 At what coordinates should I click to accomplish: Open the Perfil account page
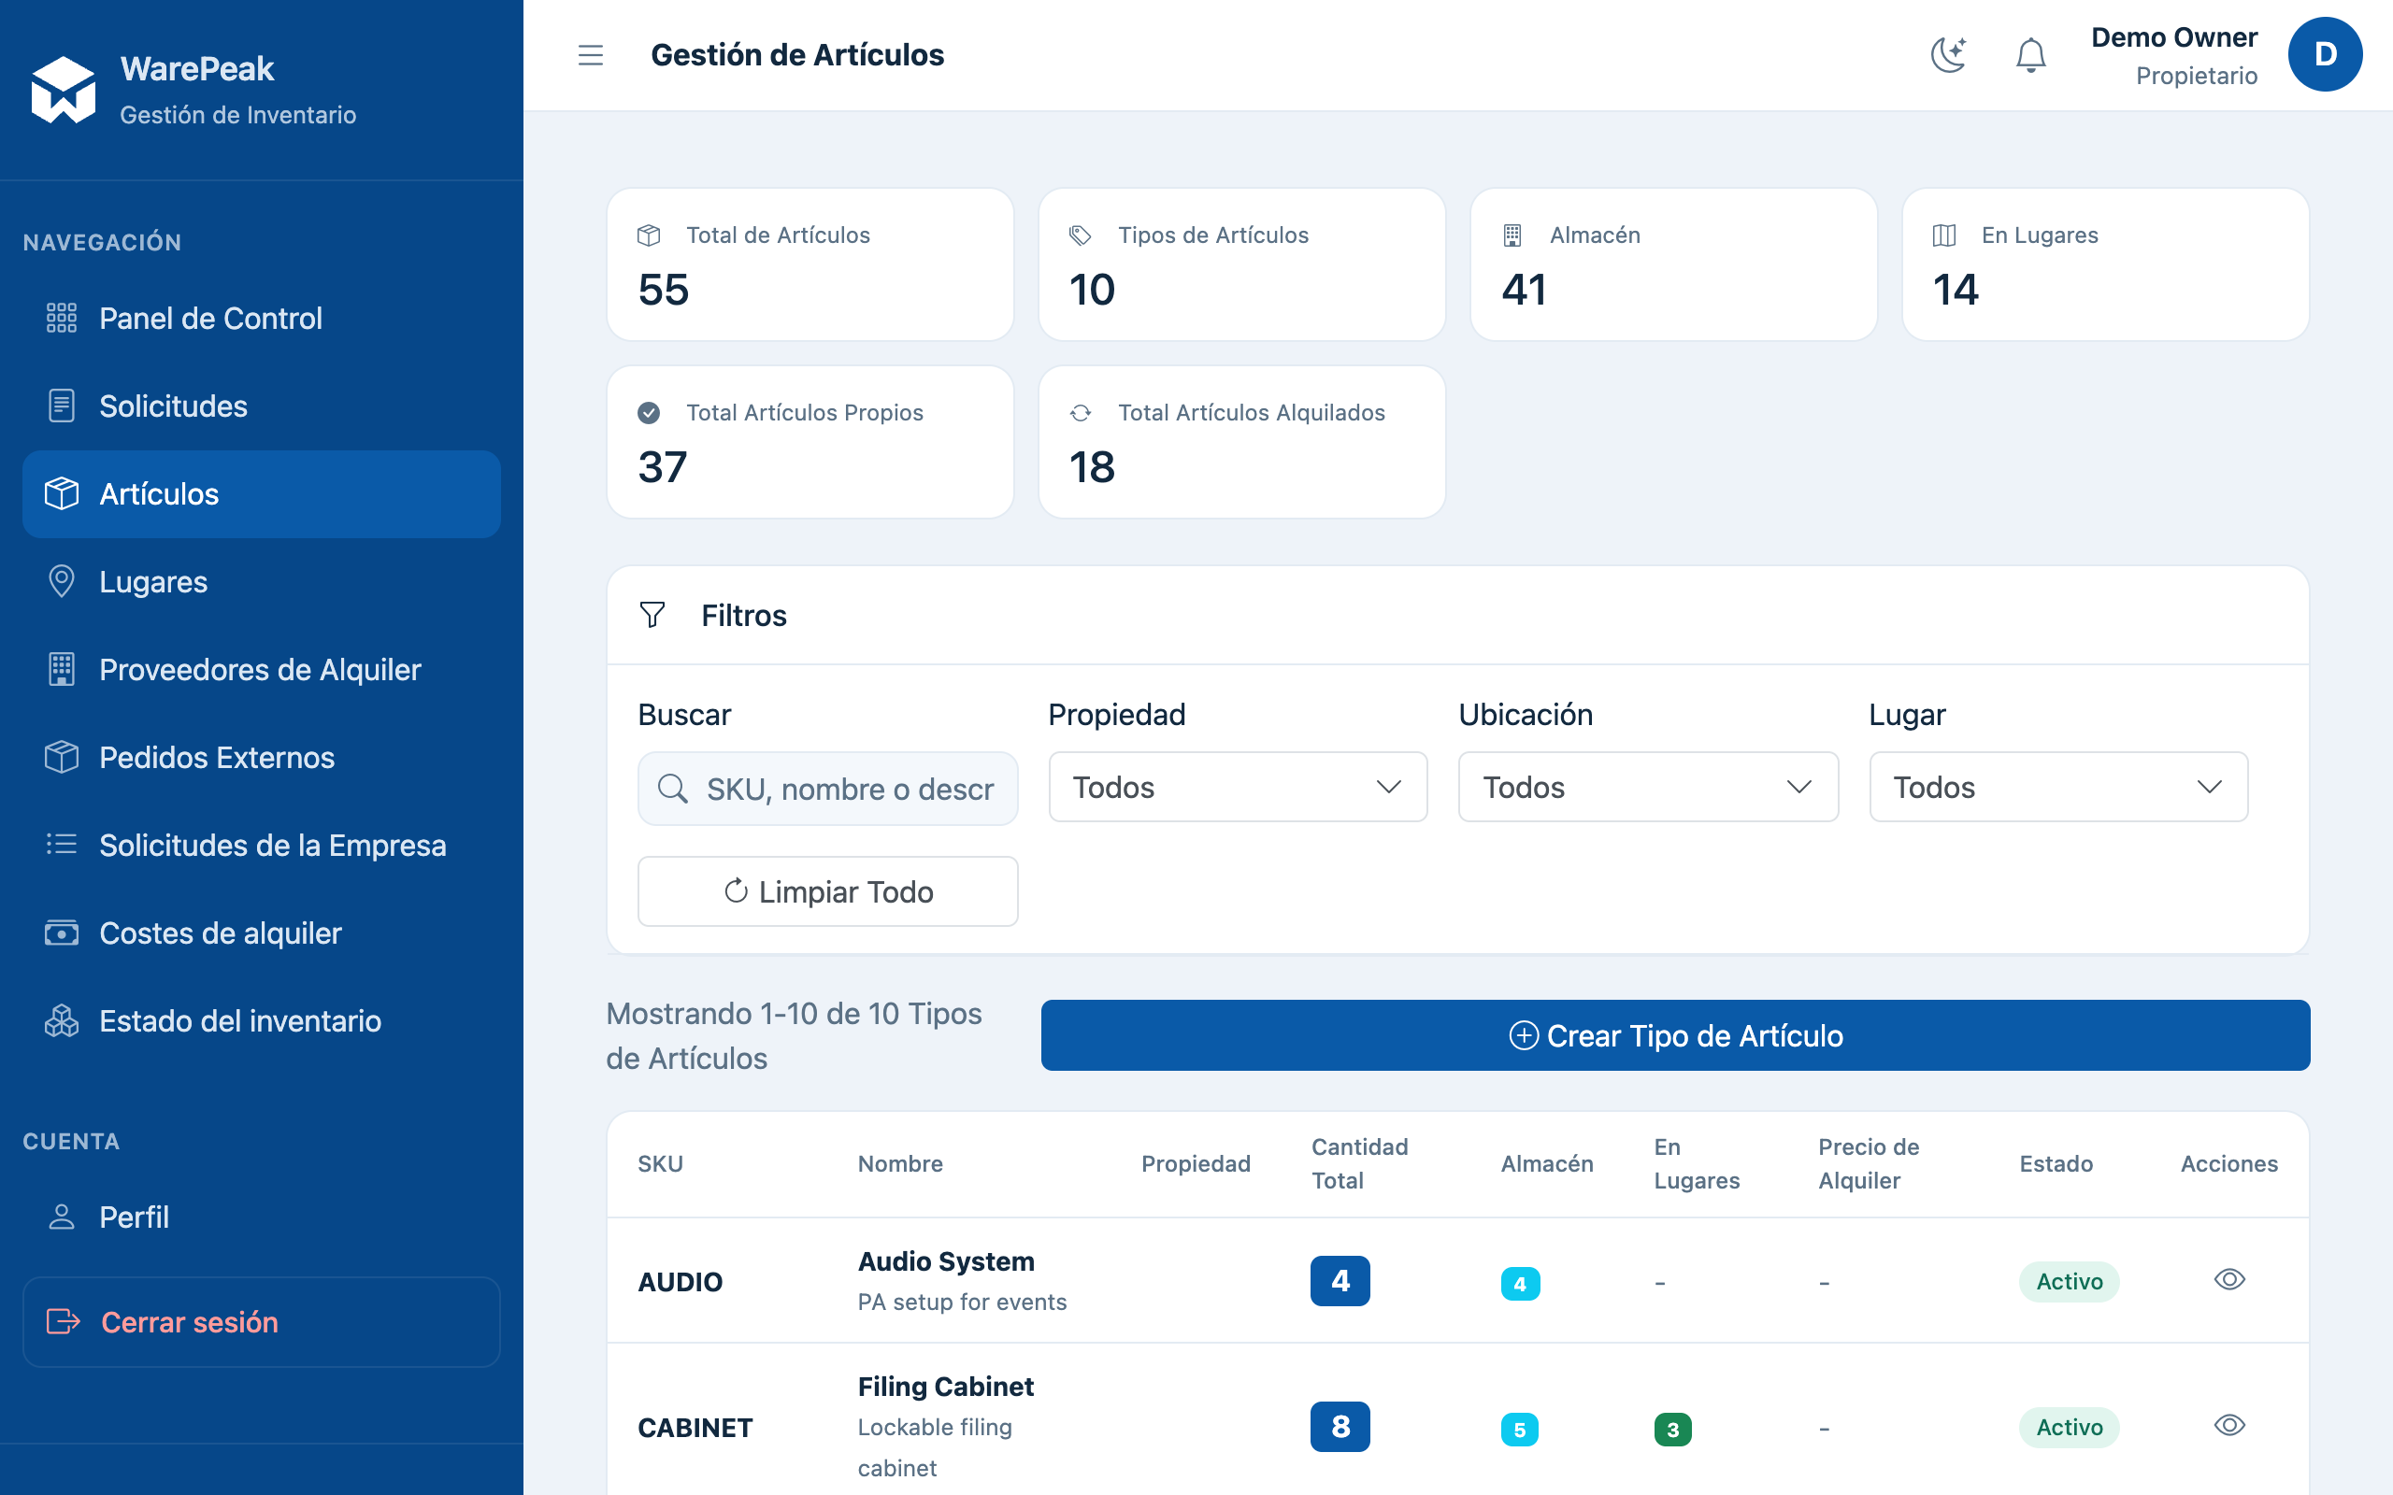click(261, 1217)
